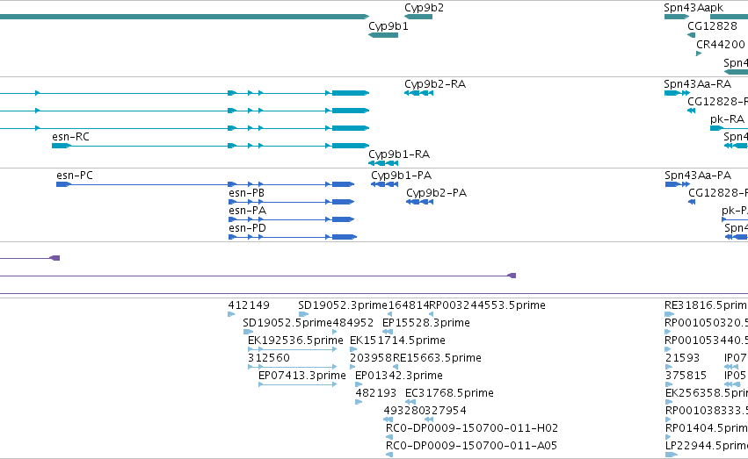The width and height of the screenshot is (748, 459).
Task: Select the esn-PB protein label
Action: pyautogui.click(x=246, y=193)
